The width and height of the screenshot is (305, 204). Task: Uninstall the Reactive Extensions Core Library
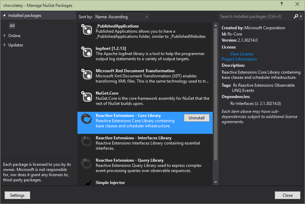[197, 118]
